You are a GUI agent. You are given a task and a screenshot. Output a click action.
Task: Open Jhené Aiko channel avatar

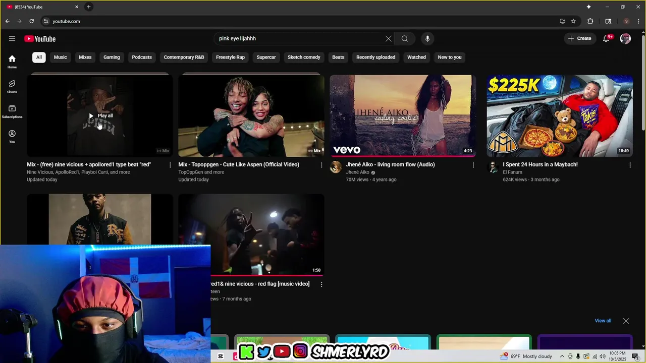(336, 167)
